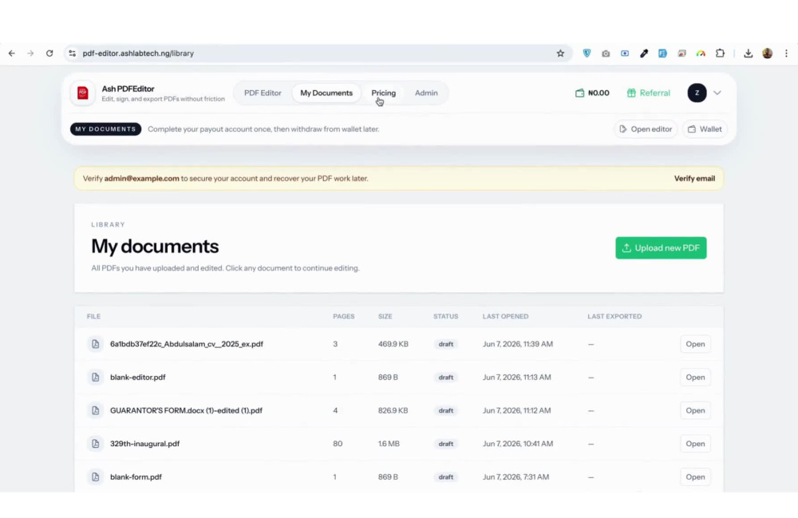
Task: Click the camera extension icon
Action: point(606,53)
